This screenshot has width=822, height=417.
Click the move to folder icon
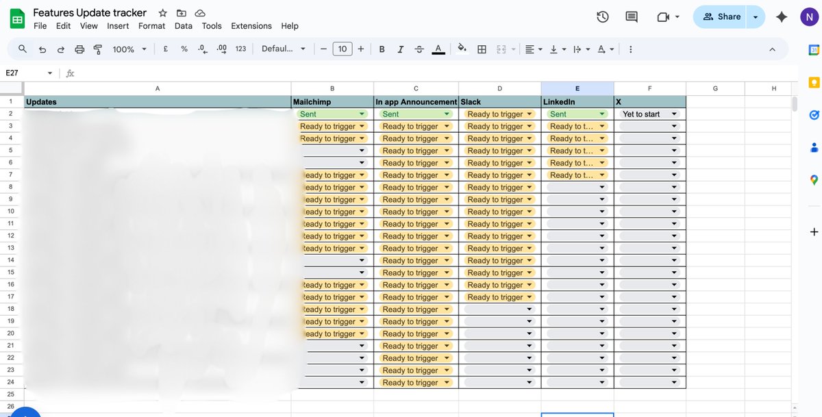(x=182, y=13)
